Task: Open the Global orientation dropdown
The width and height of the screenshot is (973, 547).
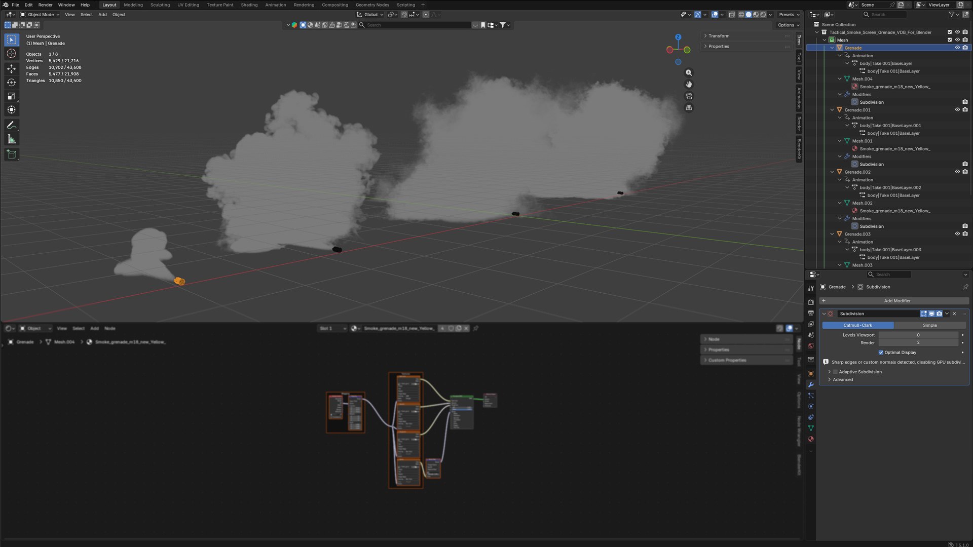Action: (370, 15)
